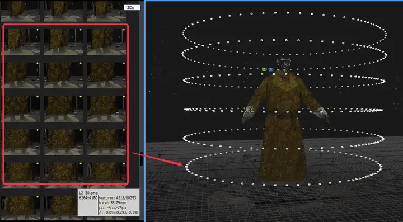
Task: Click the thumbnail panel scrollbar handle
Action: 141,159
